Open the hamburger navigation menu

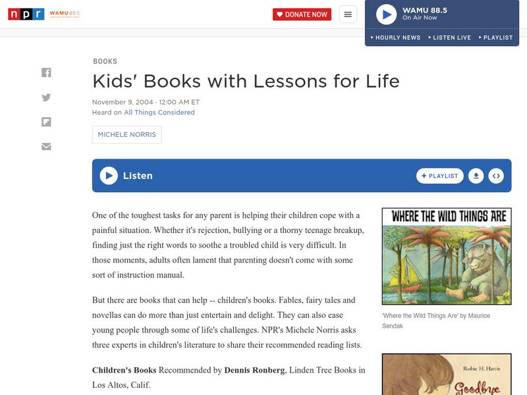(348, 14)
